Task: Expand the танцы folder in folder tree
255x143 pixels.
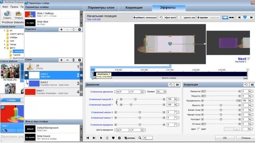Action: click(x=4, y=44)
